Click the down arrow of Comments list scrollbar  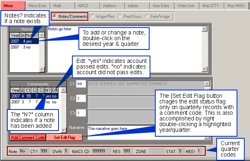(63, 130)
